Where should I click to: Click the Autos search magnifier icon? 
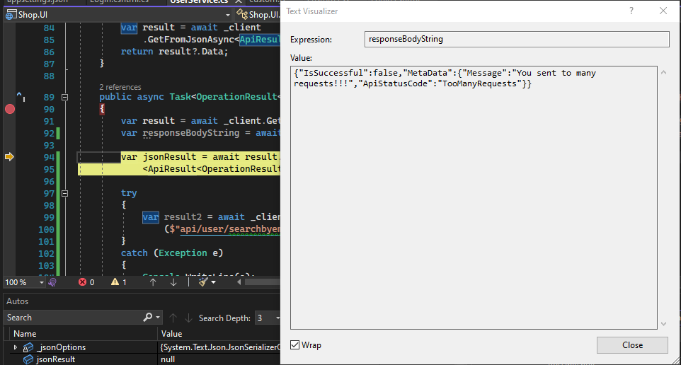coord(148,318)
